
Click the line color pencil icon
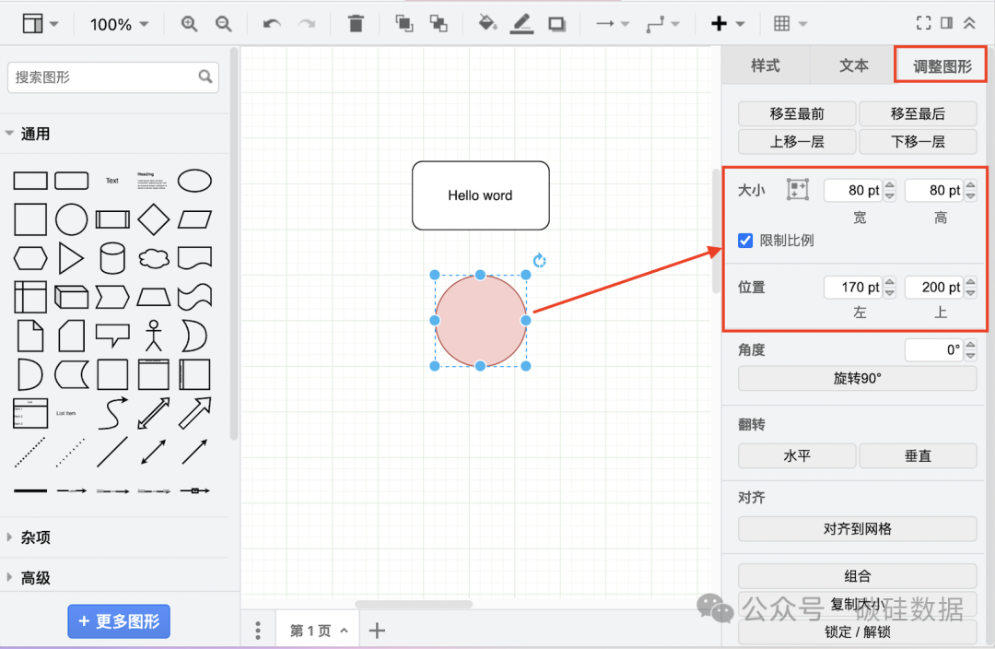(522, 24)
